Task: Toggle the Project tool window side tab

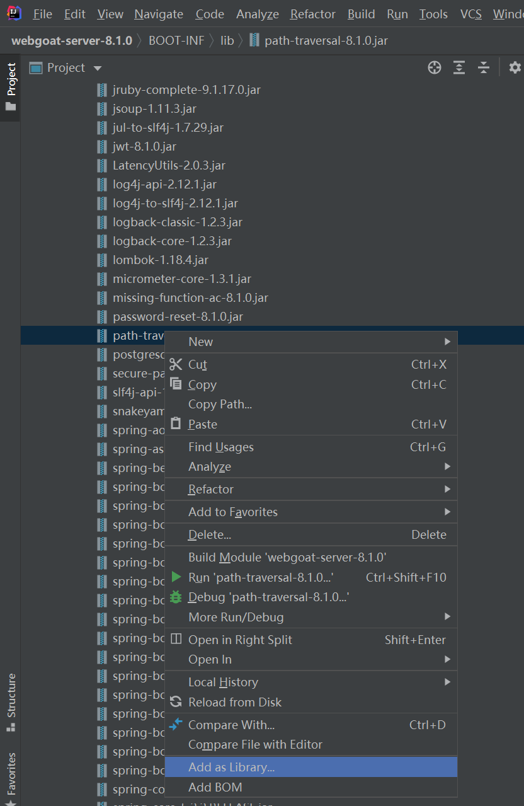Action: click(11, 86)
